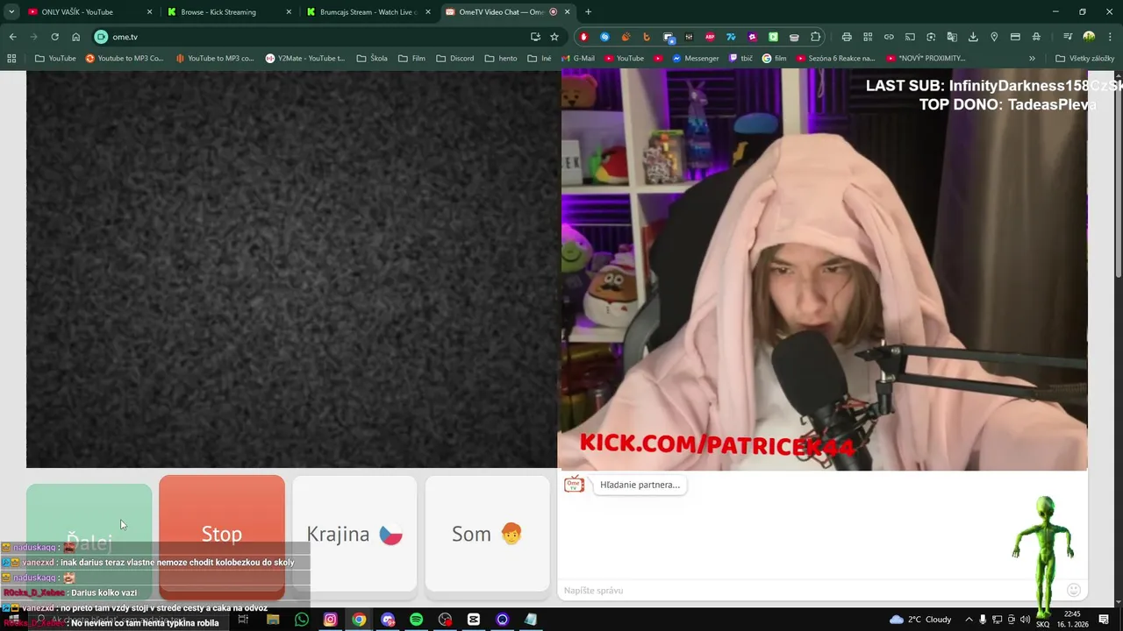Click the install app icon in address bar
Screen dimensions: 1123x631
click(x=535, y=37)
